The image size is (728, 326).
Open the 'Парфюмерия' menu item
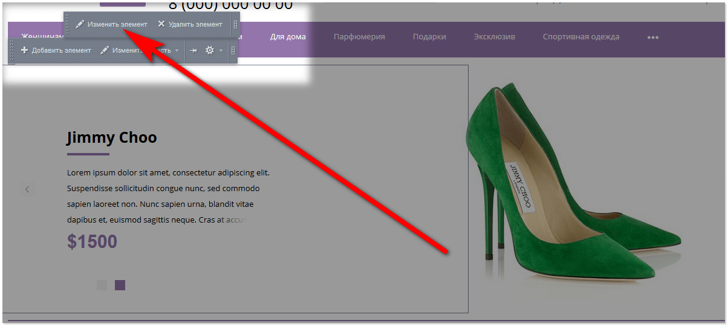pyautogui.click(x=359, y=37)
